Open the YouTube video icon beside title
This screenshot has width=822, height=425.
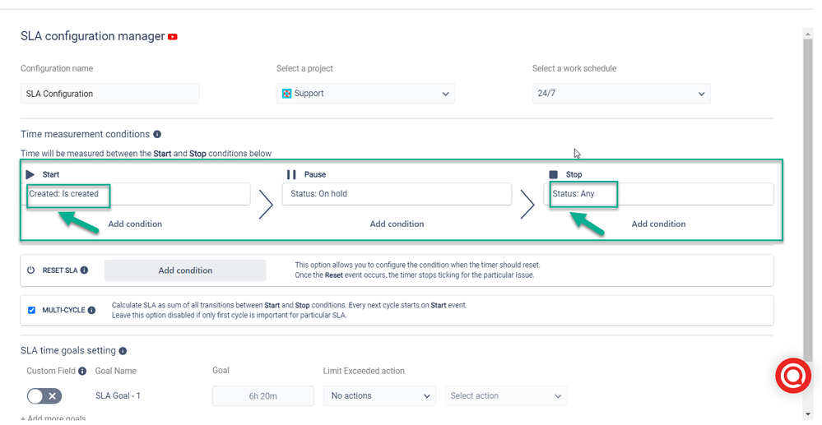tap(173, 37)
